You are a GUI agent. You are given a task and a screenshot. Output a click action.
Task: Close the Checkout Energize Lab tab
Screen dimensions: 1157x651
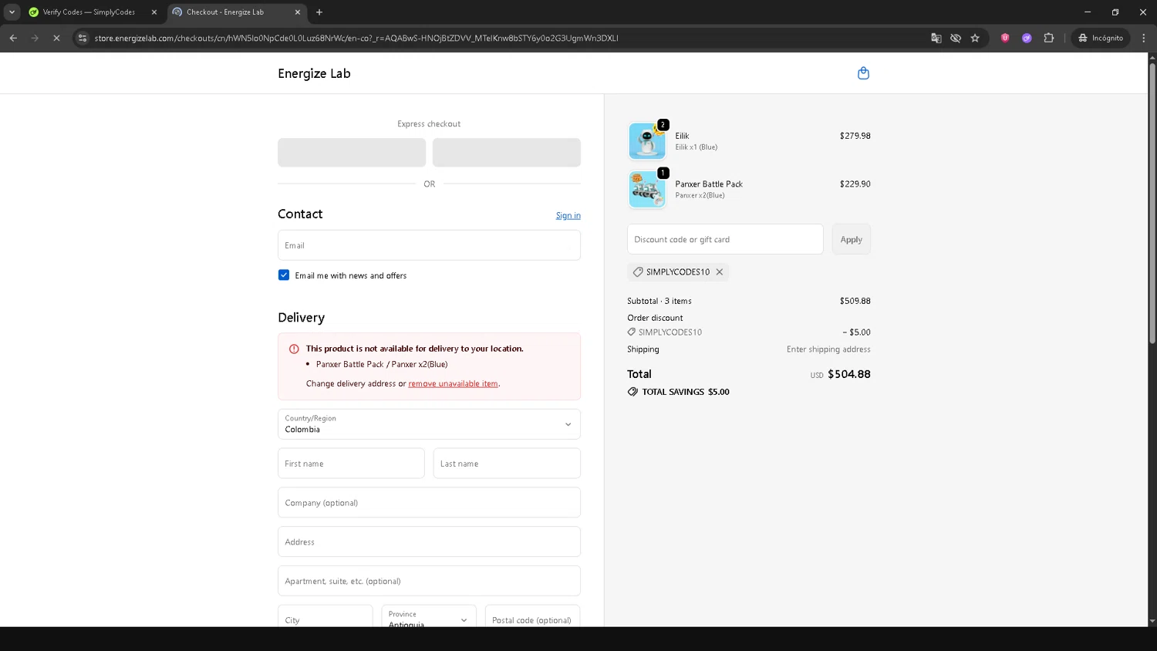(298, 12)
